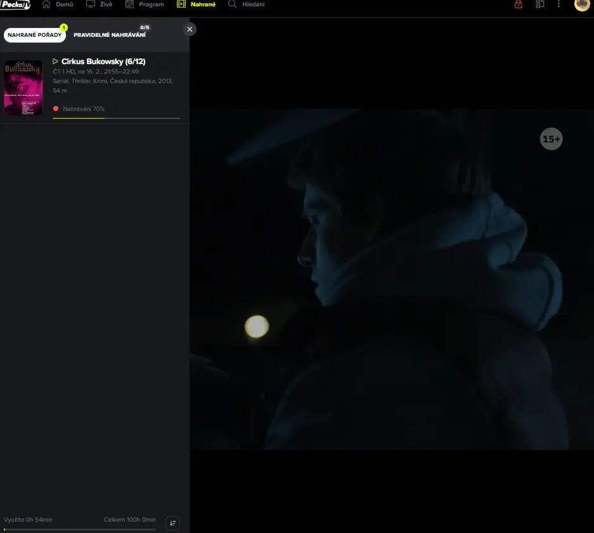The height and width of the screenshot is (533, 594).
Task: Click the Cirkus Bukowsky poster thumbnail
Action: [x=23, y=87]
